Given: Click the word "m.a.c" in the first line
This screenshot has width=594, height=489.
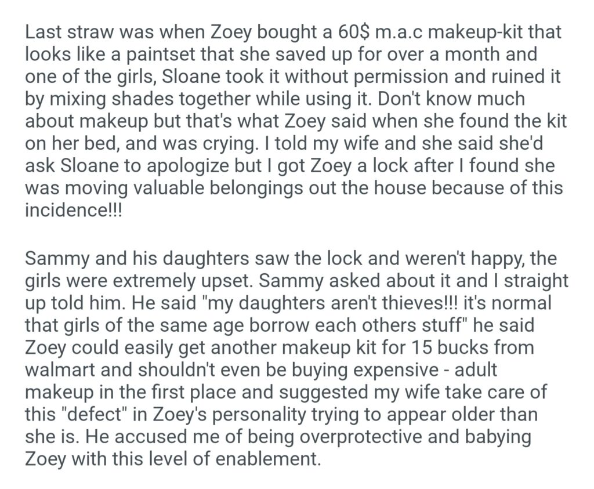Looking at the screenshot, I should tap(401, 31).
